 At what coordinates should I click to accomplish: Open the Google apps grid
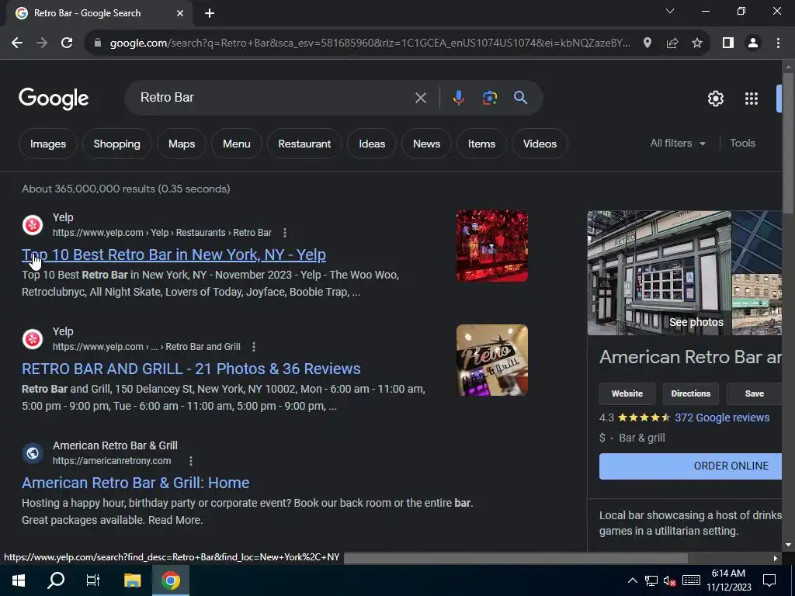pos(752,99)
